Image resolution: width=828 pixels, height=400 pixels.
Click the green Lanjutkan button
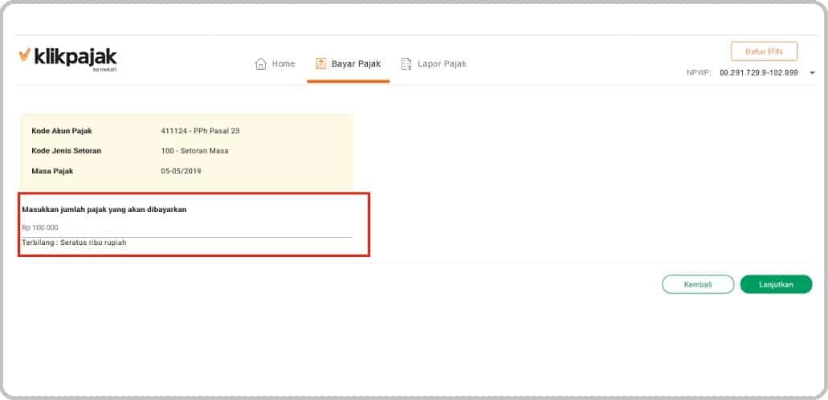click(777, 284)
